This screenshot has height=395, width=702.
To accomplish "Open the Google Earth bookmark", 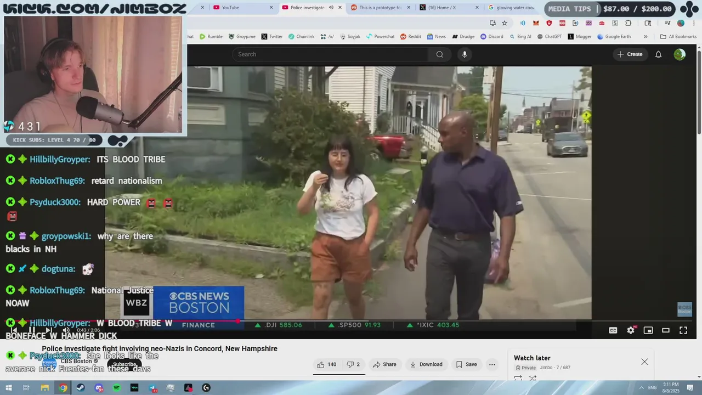I will click(614, 37).
